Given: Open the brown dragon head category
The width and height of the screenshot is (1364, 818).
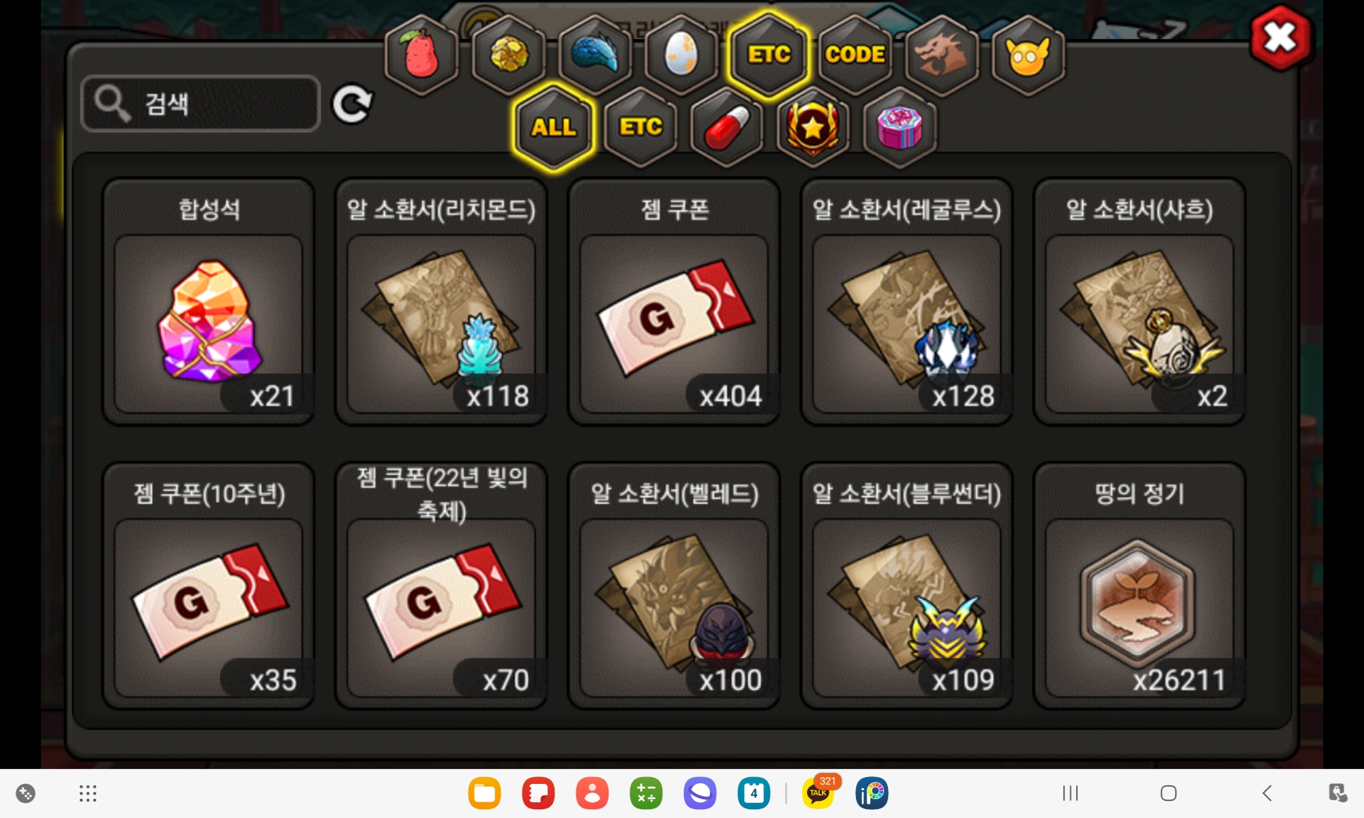Looking at the screenshot, I should pyautogui.click(x=942, y=55).
